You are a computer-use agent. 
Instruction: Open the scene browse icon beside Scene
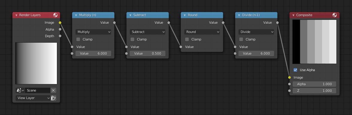click(x=20, y=90)
